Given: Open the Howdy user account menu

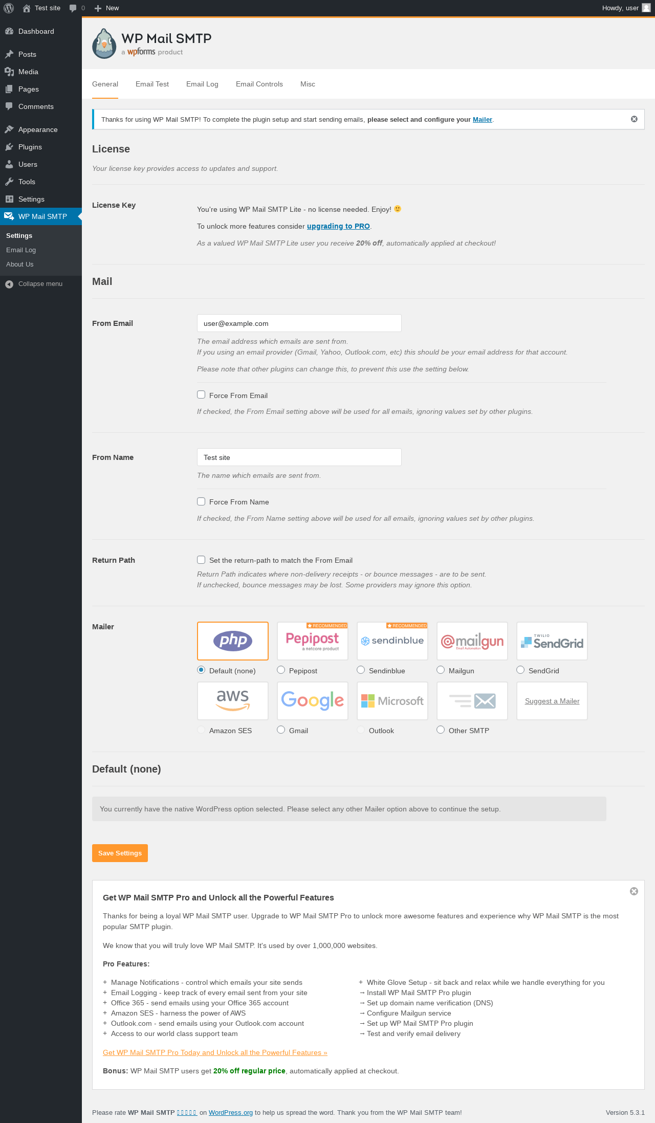Looking at the screenshot, I should [625, 8].
